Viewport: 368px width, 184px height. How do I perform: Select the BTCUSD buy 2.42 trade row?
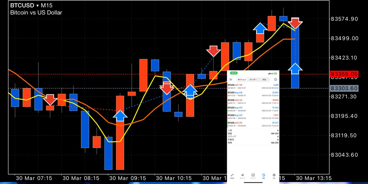tap(253, 94)
